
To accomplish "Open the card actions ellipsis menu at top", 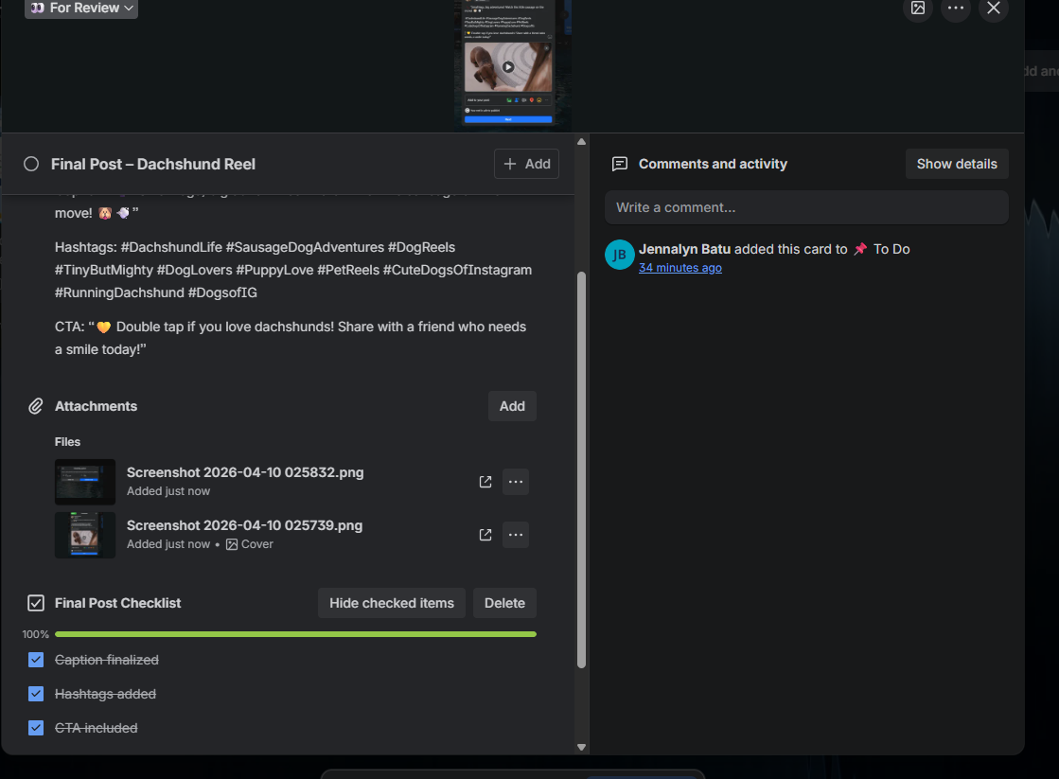I will [956, 9].
